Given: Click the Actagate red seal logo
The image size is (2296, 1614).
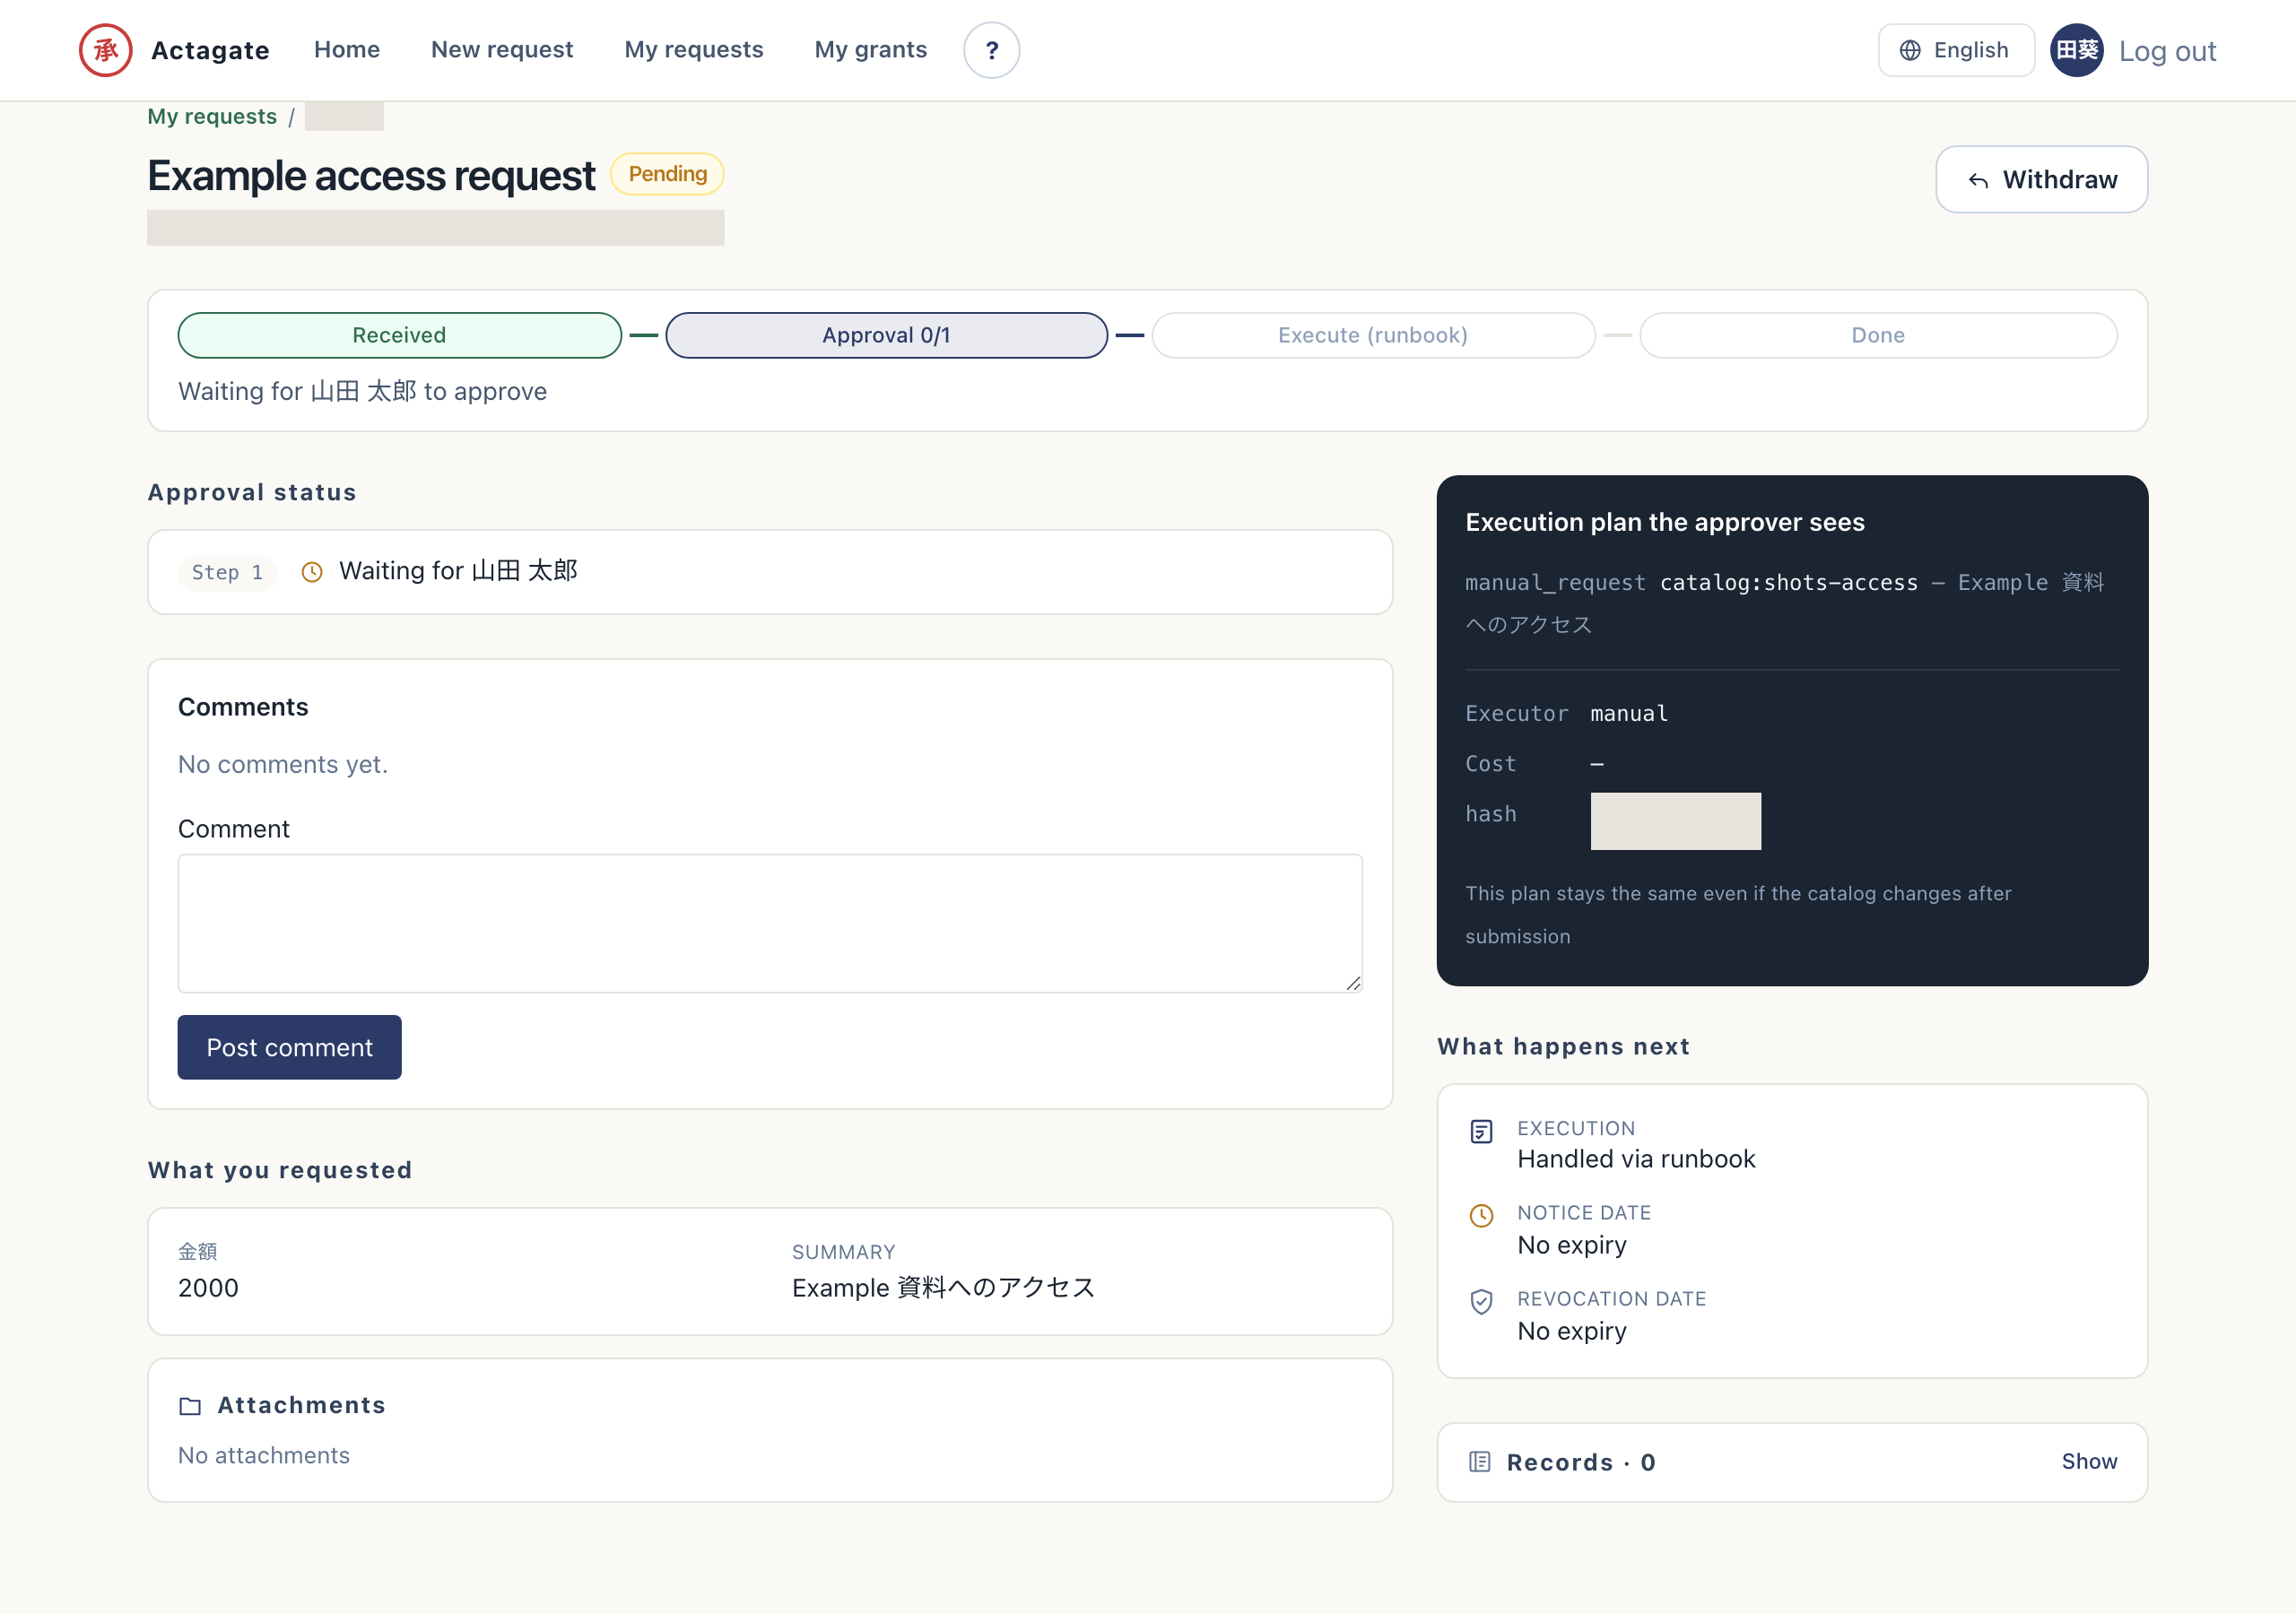Looking at the screenshot, I should click(105, 50).
